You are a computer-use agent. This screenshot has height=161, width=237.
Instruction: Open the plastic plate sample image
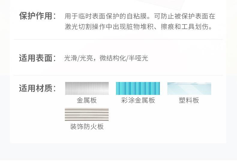189,89
